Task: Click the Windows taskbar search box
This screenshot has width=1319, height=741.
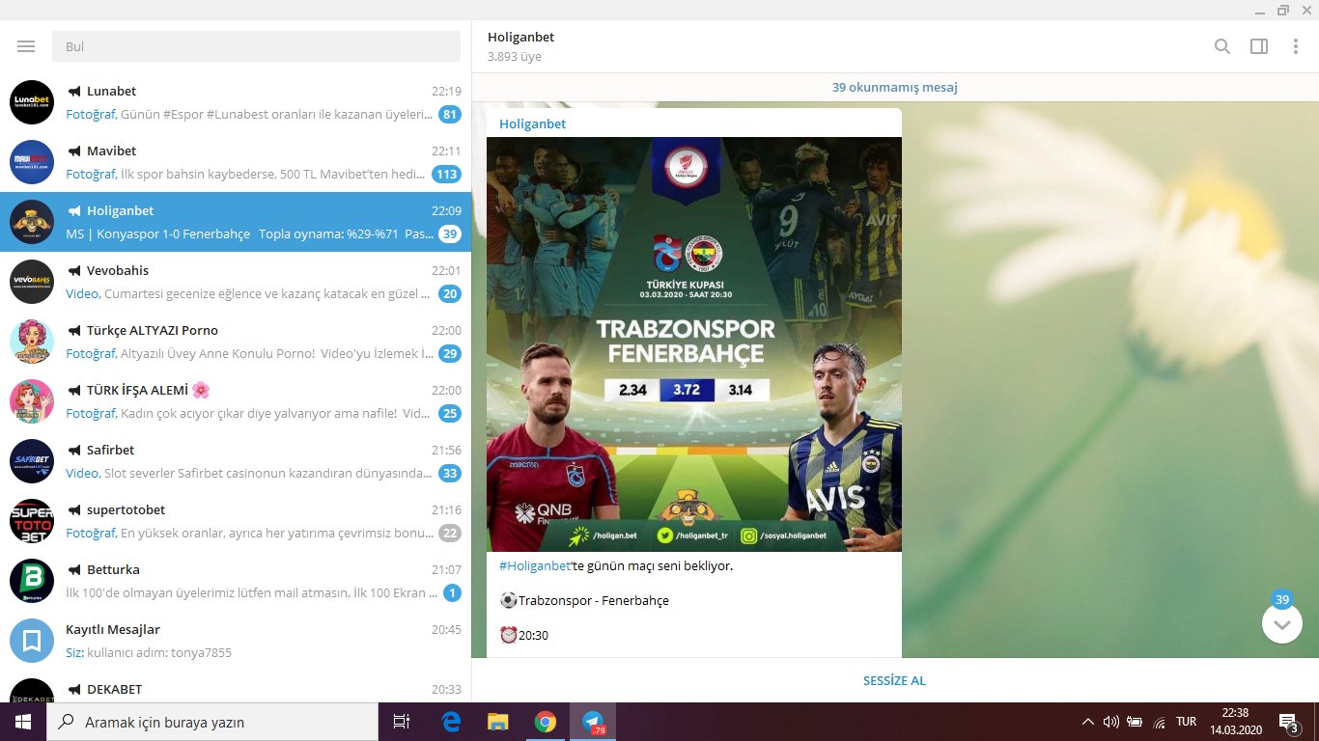Action: pos(212,722)
